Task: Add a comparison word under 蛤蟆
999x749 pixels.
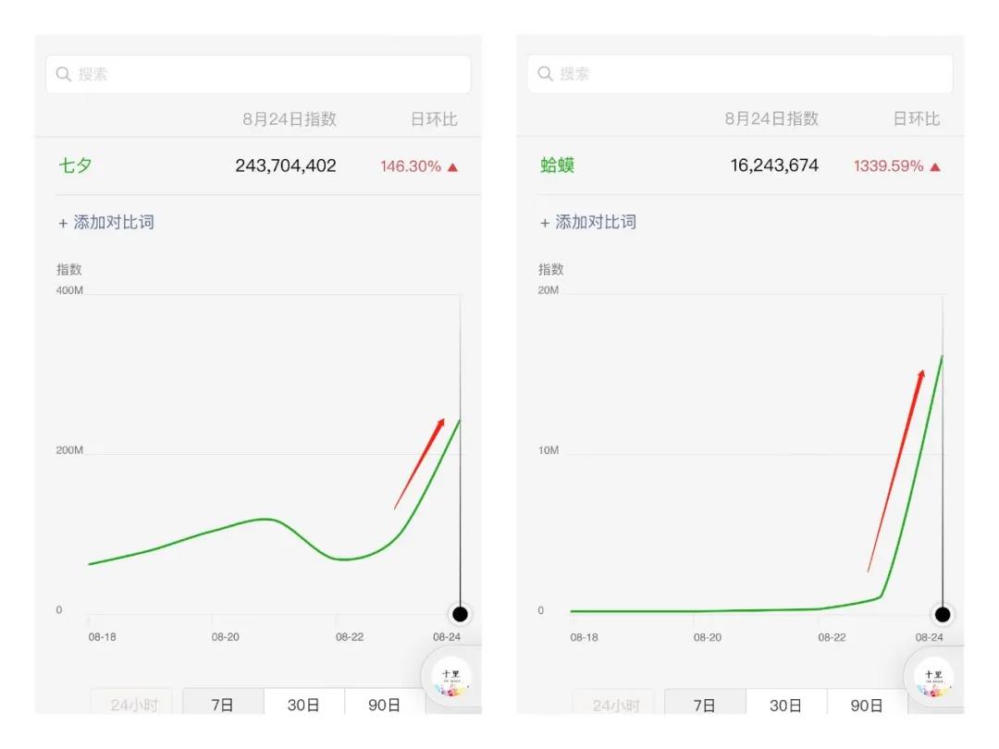Action: pyautogui.click(x=588, y=222)
